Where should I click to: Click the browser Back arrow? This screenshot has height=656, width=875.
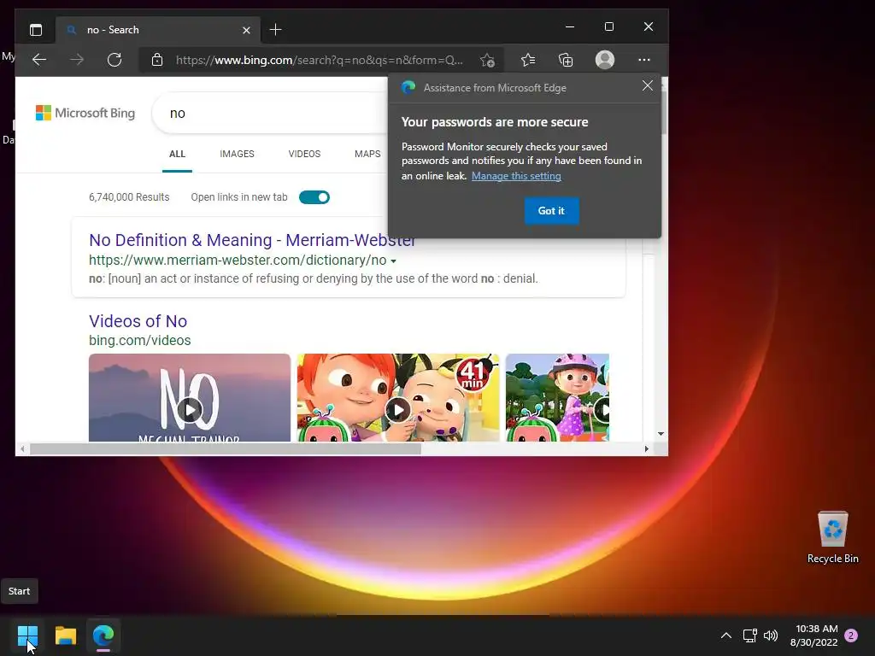click(39, 60)
